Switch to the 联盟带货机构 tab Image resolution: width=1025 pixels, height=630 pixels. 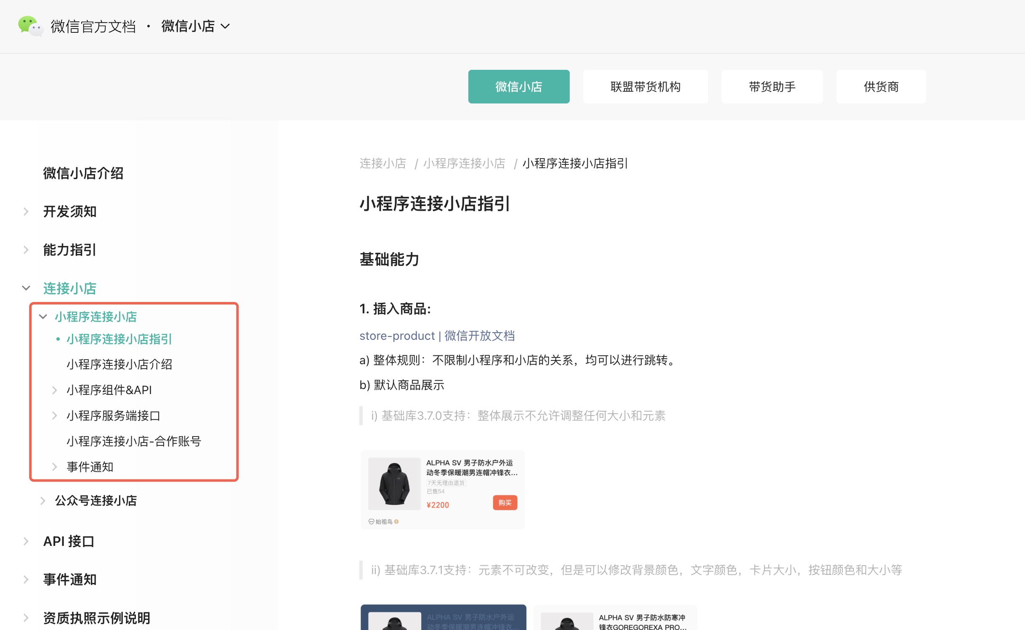pyautogui.click(x=645, y=87)
